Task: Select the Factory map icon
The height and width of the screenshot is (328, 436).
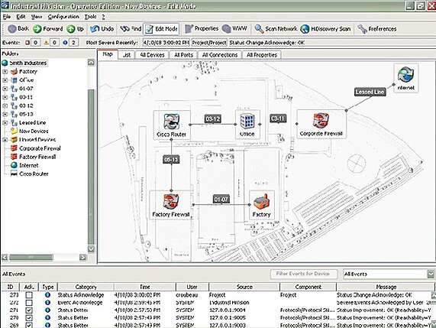Action: [x=261, y=201]
